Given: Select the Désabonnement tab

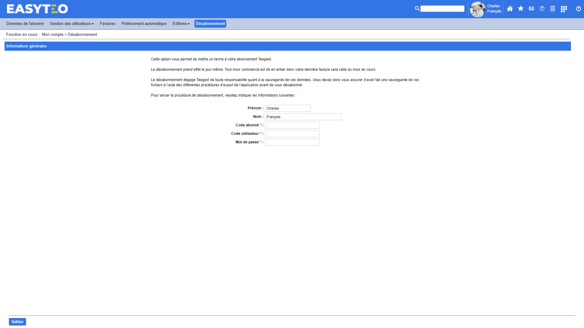Looking at the screenshot, I should coord(210,24).
